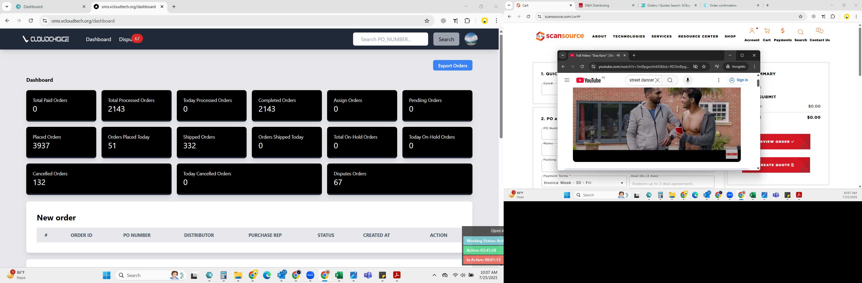Click the CloudChoice logo
The width and height of the screenshot is (862, 283).
pyautogui.click(x=45, y=39)
